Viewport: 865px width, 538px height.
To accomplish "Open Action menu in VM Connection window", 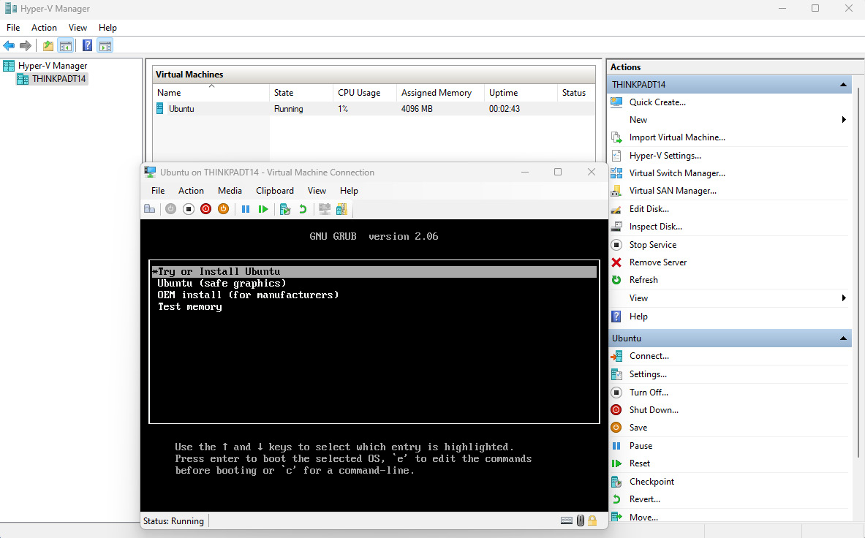I will [x=191, y=191].
